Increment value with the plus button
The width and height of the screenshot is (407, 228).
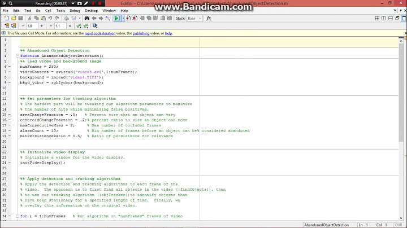[x=41, y=25]
